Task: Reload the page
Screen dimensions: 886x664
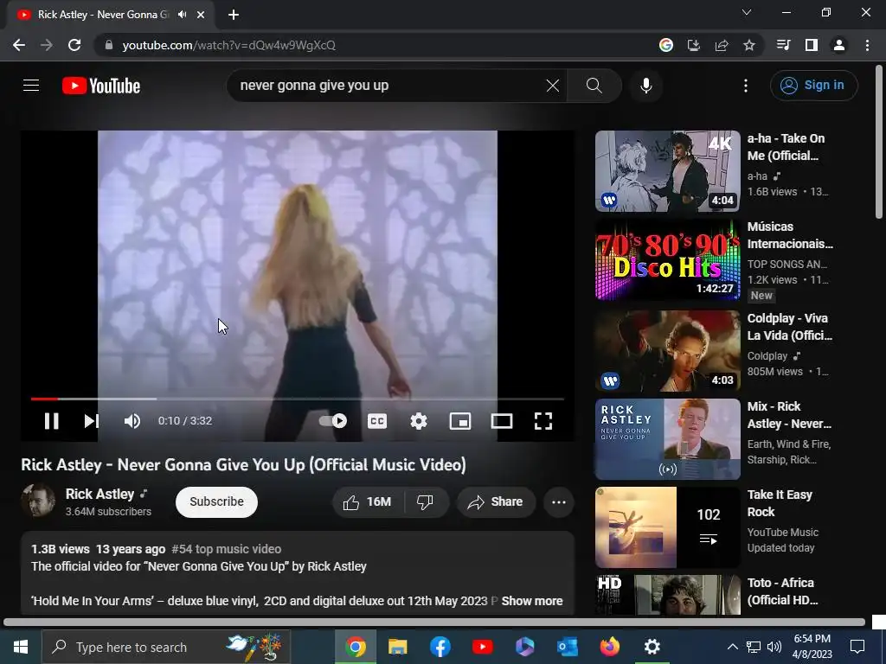Action: 74,45
